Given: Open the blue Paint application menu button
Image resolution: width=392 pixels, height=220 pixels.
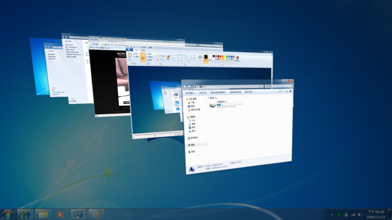Looking at the screenshot, I should pyautogui.click(x=130, y=50).
